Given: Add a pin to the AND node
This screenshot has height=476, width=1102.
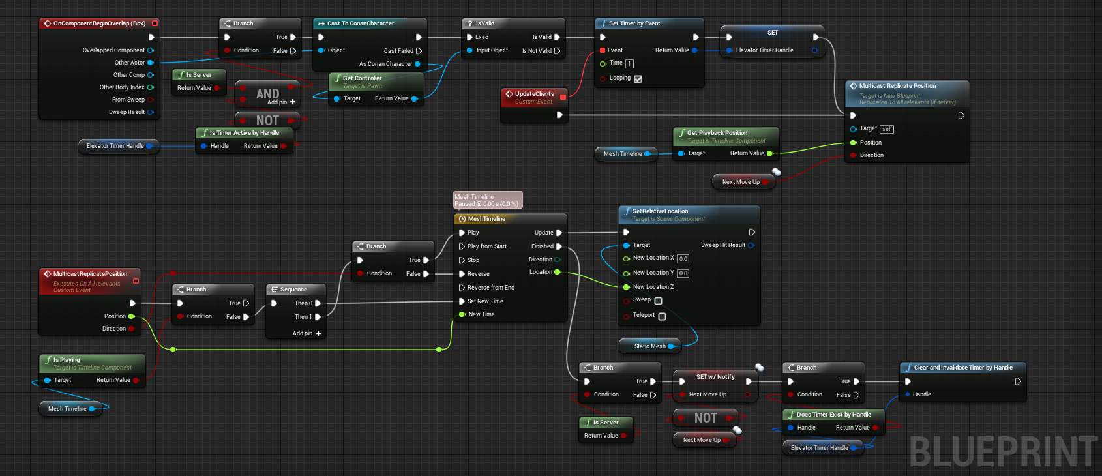Looking at the screenshot, I should tap(293, 102).
